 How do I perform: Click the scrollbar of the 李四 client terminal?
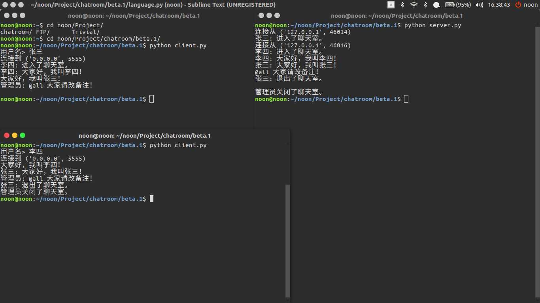288,241
